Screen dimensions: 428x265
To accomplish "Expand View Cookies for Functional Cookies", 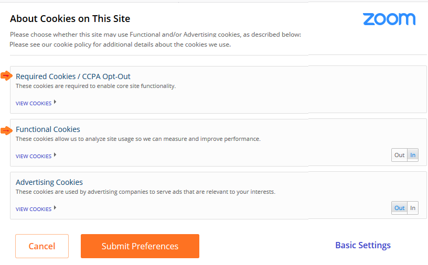I will (34, 156).
